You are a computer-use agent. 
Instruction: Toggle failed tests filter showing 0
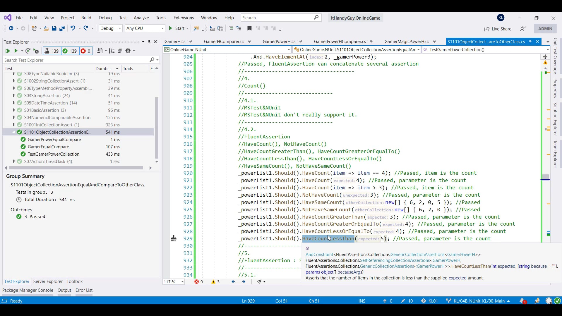(x=86, y=51)
